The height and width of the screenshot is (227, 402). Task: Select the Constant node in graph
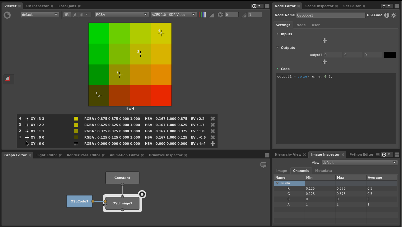pyautogui.click(x=122, y=178)
